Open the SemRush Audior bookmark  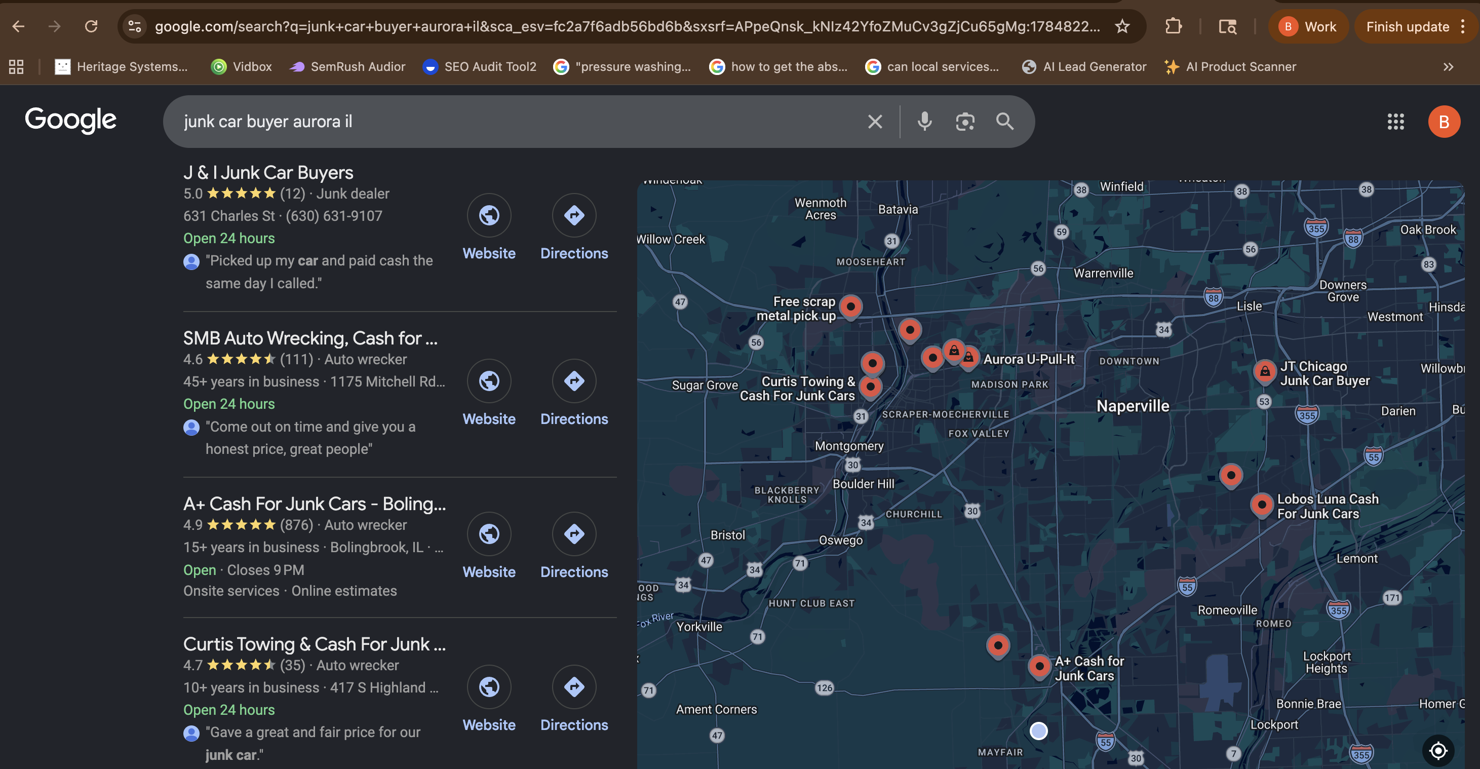tap(347, 67)
